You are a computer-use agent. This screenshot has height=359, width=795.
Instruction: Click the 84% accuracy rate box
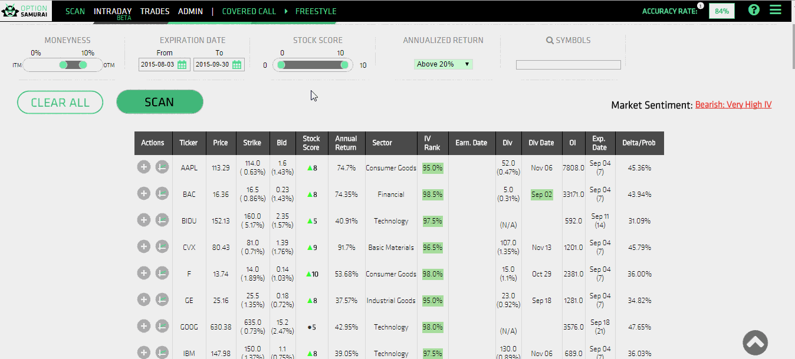pyautogui.click(x=722, y=11)
